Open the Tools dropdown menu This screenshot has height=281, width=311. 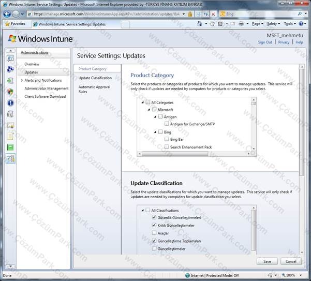(x=290, y=24)
